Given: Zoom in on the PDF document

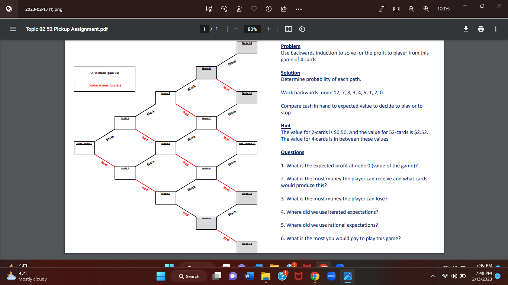Looking at the screenshot, I should click(269, 29).
